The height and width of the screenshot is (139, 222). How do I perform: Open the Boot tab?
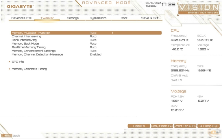[124, 18]
